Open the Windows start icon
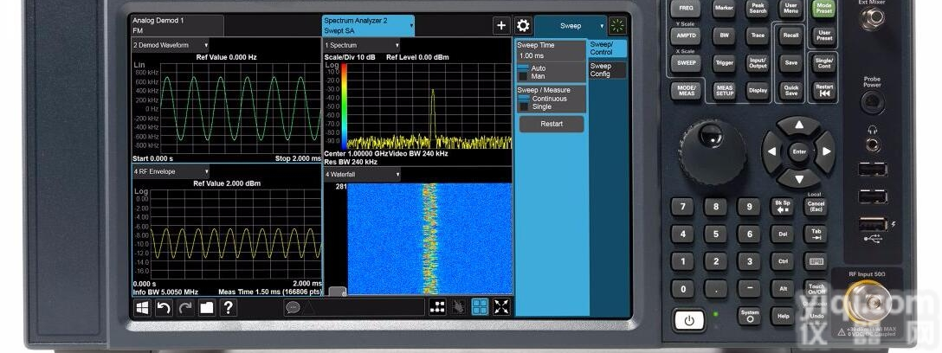The width and height of the screenshot is (942, 353). tap(141, 307)
